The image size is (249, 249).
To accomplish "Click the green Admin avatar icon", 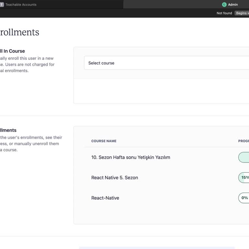I will click(224, 5).
